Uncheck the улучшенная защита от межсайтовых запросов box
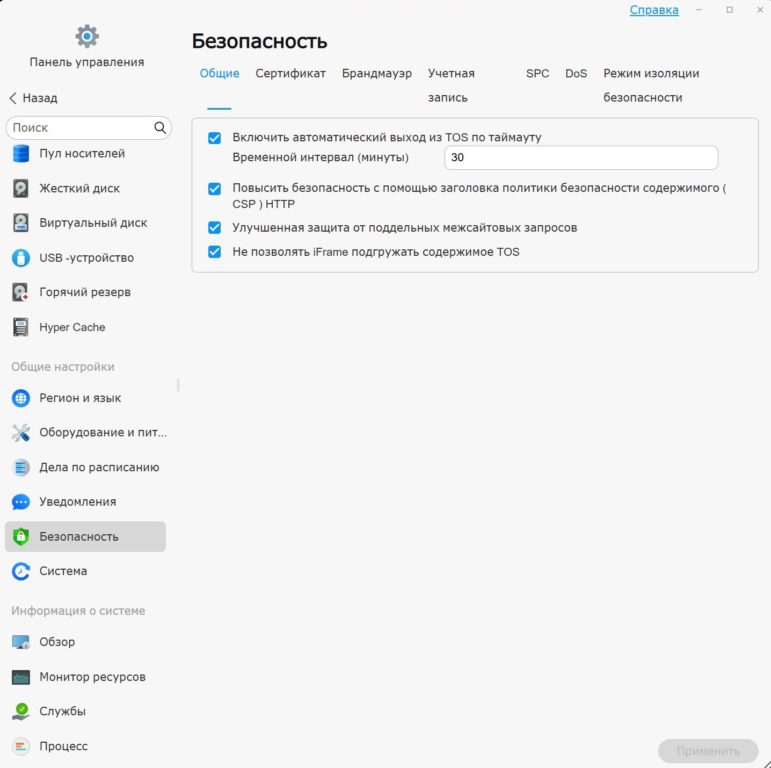 click(x=214, y=228)
